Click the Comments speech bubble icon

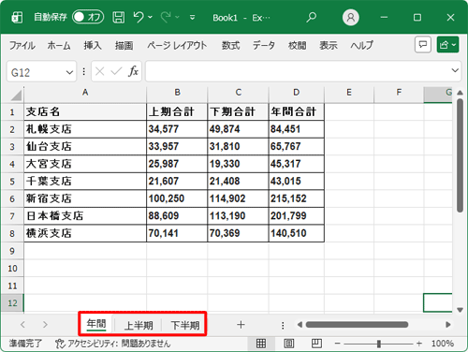point(423,45)
